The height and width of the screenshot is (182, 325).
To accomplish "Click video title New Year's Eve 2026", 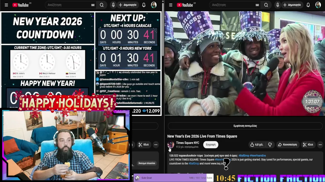I will pos(202,136).
